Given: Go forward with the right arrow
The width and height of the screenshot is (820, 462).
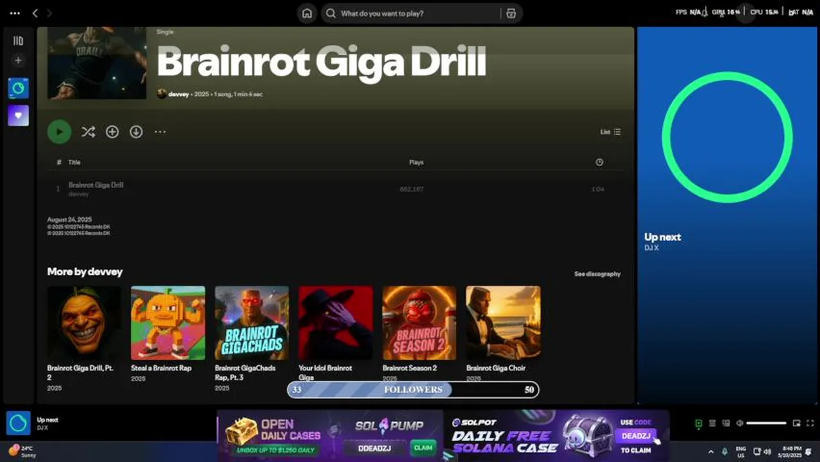Looking at the screenshot, I should [x=49, y=13].
